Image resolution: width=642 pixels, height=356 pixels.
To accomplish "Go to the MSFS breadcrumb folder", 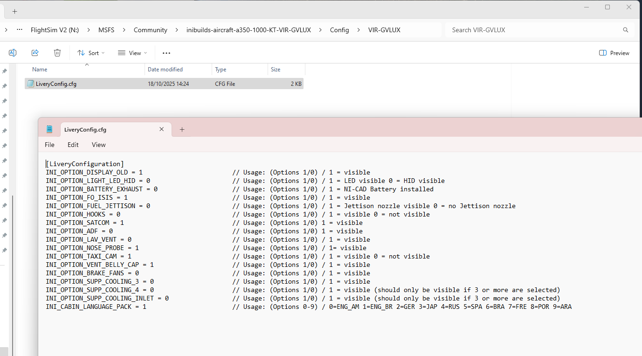I will pyautogui.click(x=106, y=30).
